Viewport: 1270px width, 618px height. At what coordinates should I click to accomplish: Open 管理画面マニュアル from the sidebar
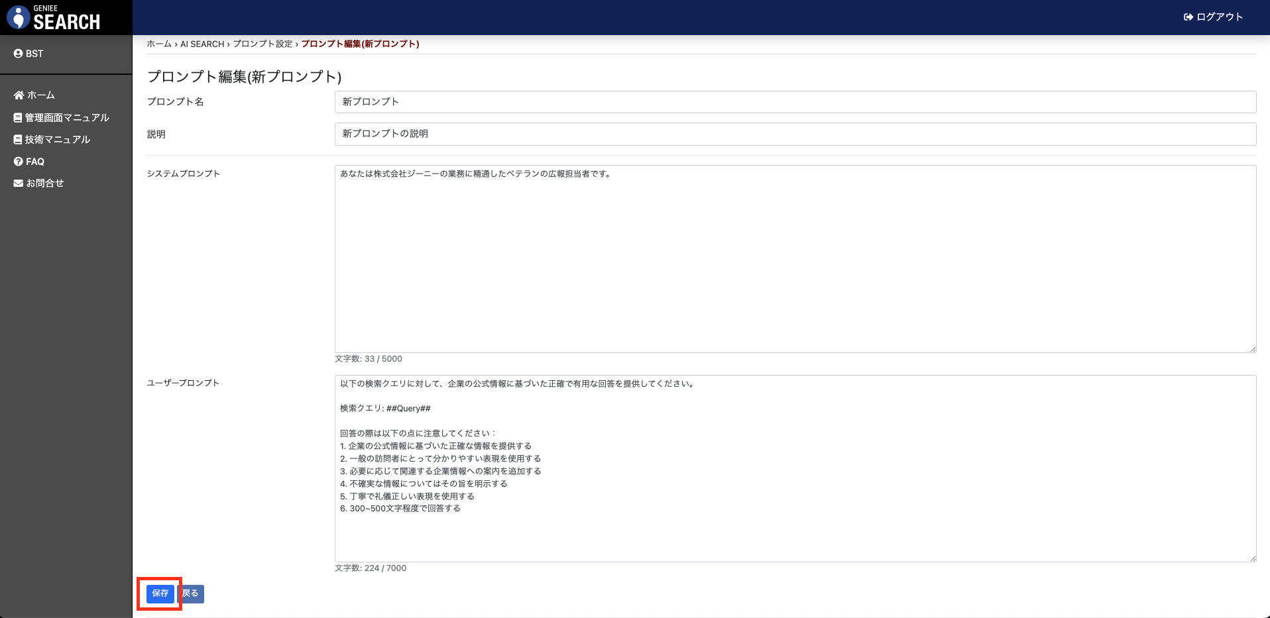tap(67, 118)
